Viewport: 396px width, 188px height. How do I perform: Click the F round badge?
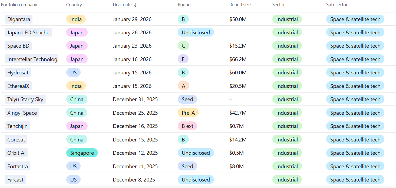[x=183, y=59]
